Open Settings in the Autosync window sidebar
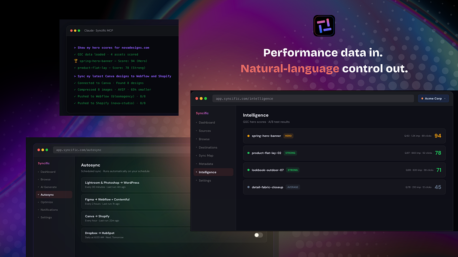Screen dimensions: 458x257 pos(46,217)
